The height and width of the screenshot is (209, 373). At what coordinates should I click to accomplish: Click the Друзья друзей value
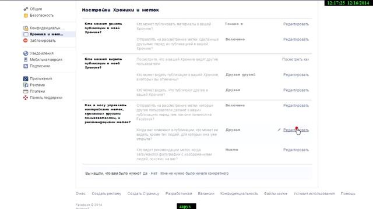coord(241,75)
